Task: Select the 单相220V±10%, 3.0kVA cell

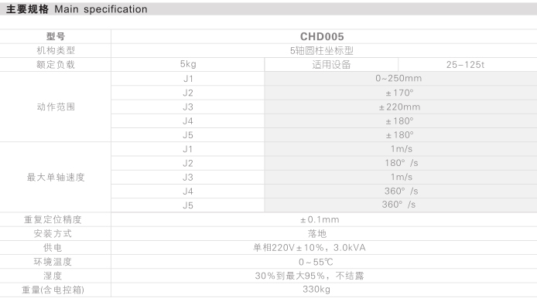Action: point(310,248)
